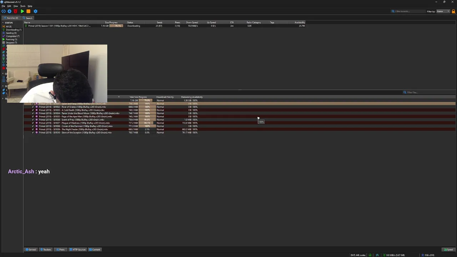Sort torrents by Availability column header
This screenshot has height=257, width=457.
(x=300, y=22)
